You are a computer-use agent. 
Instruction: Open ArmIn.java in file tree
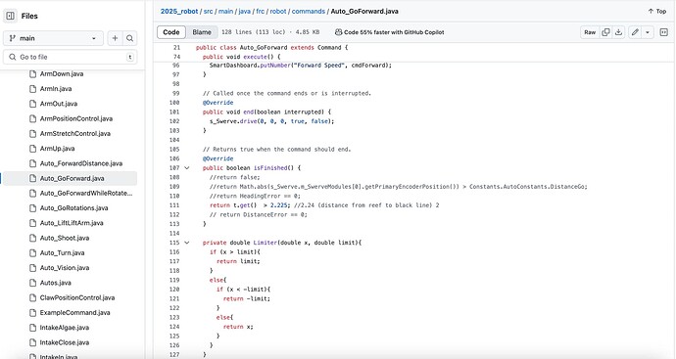(56, 89)
